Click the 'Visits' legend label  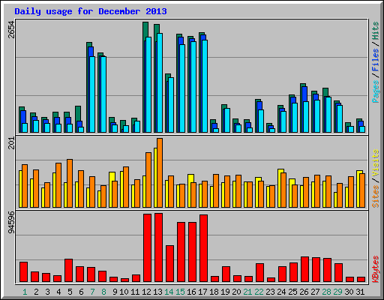pyautogui.click(x=376, y=163)
